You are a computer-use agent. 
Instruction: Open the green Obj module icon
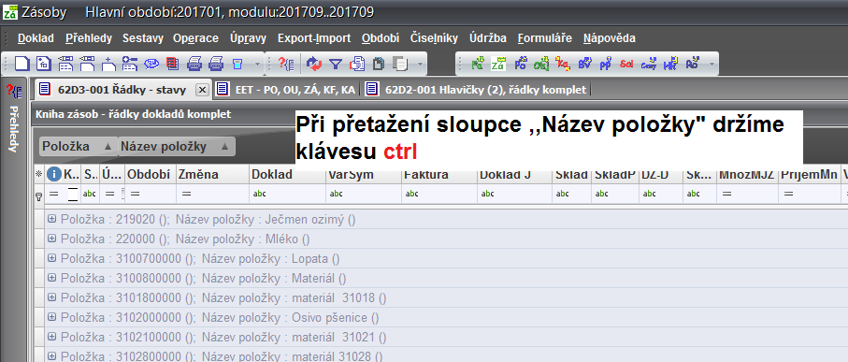[x=540, y=64]
